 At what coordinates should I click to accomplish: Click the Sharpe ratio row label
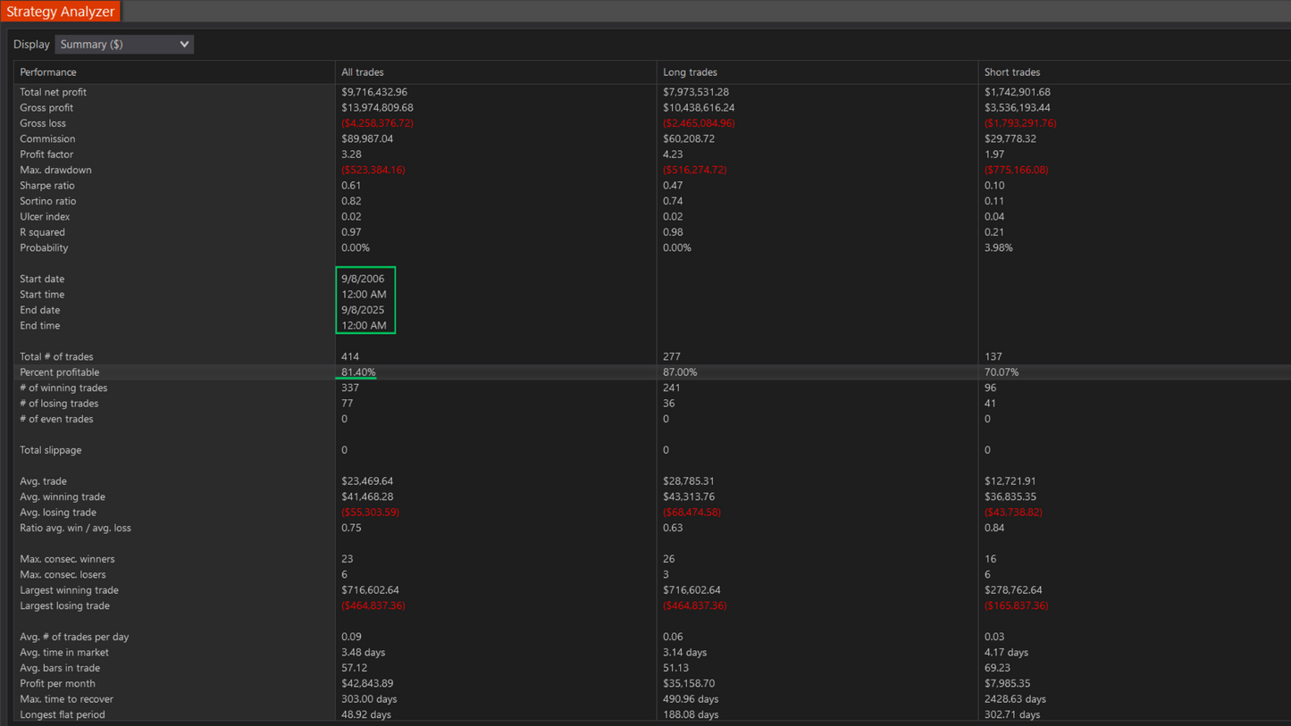pos(47,186)
